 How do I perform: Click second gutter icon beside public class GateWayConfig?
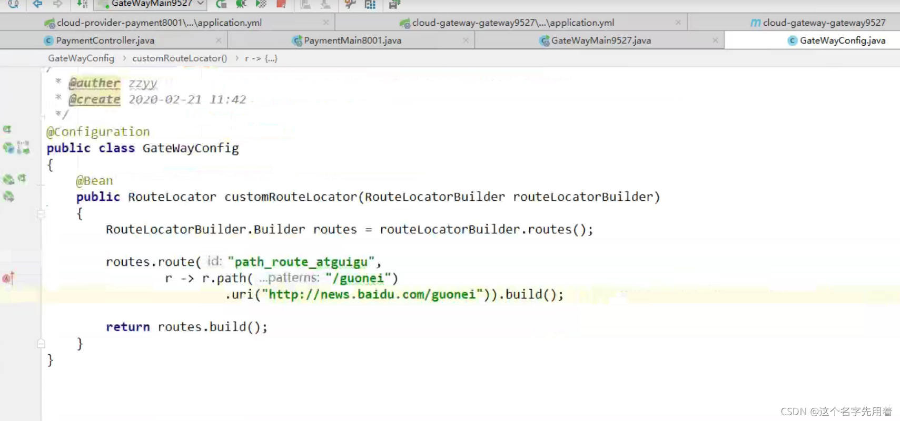[x=23, y=148]
